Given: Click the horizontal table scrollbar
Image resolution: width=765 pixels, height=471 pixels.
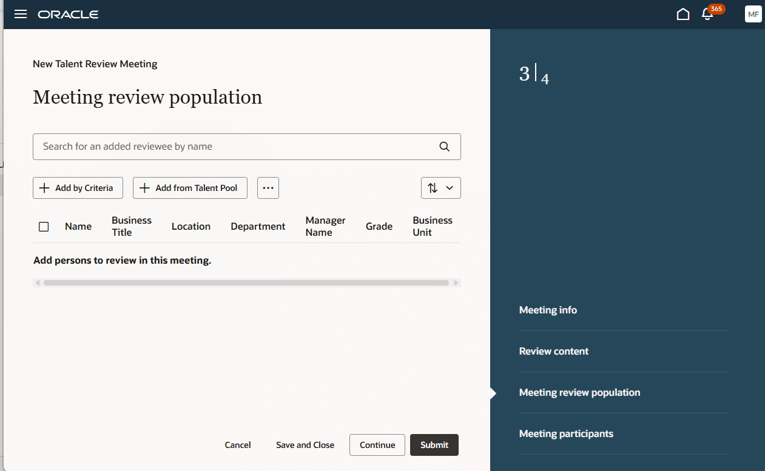Looking at the screenshot, I should 246,282.
